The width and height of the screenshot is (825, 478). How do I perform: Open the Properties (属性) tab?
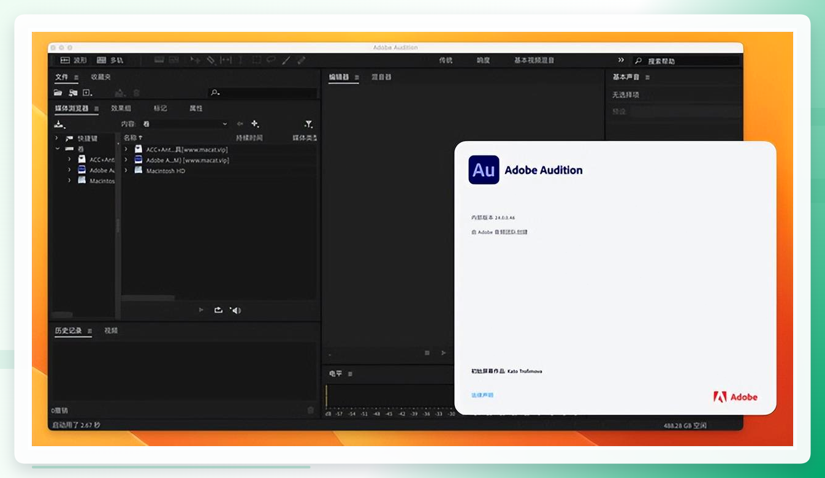click(x=196, y=108)
